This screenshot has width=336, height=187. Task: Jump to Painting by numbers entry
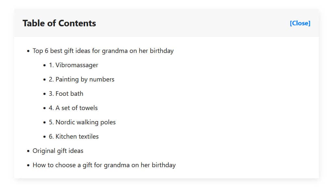[81, 79]
